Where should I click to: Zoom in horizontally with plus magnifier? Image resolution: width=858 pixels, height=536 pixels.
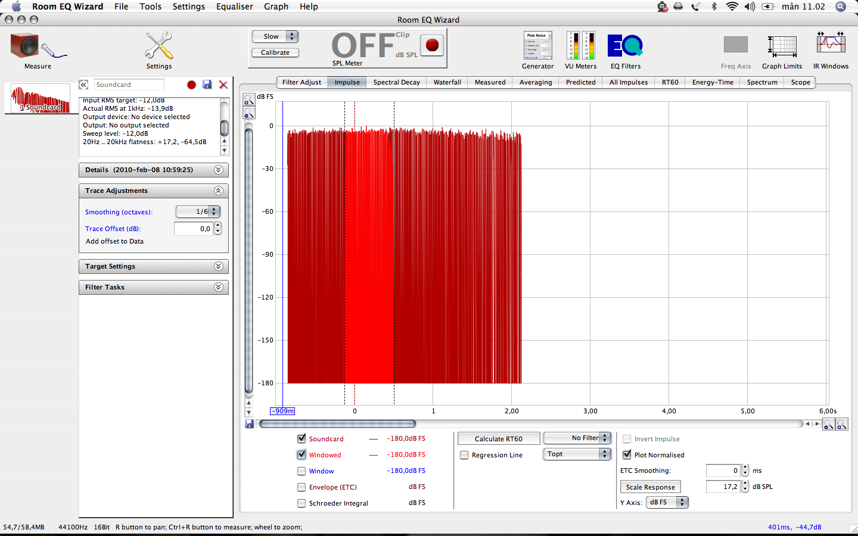(x=842, y=424)
